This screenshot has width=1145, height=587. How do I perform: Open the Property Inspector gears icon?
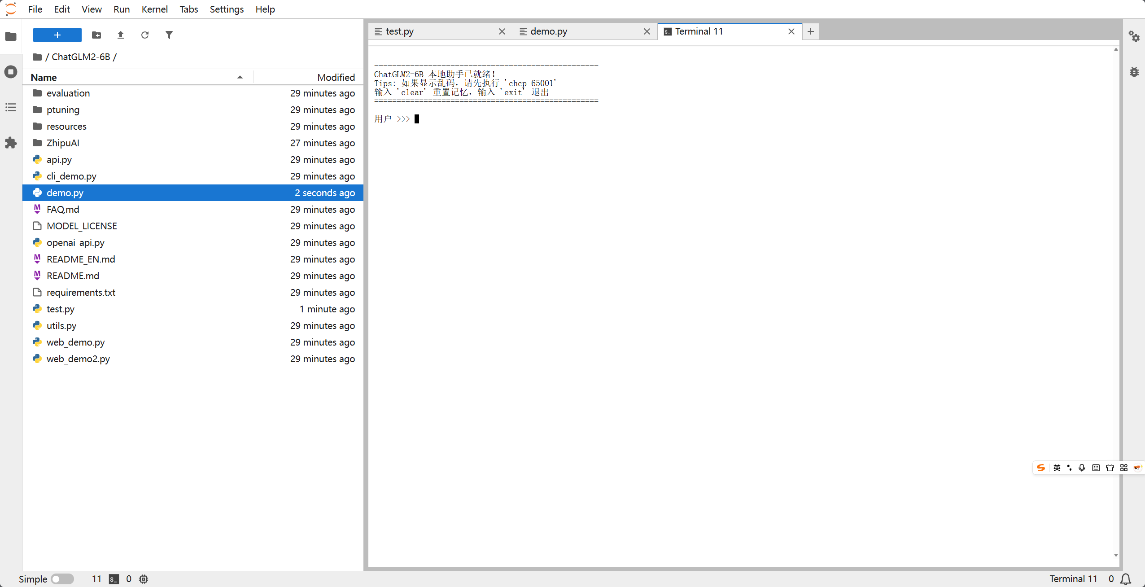point(1134,36)
